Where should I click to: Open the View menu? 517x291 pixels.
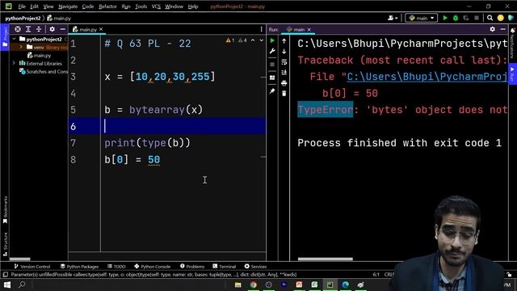(48, 6)
